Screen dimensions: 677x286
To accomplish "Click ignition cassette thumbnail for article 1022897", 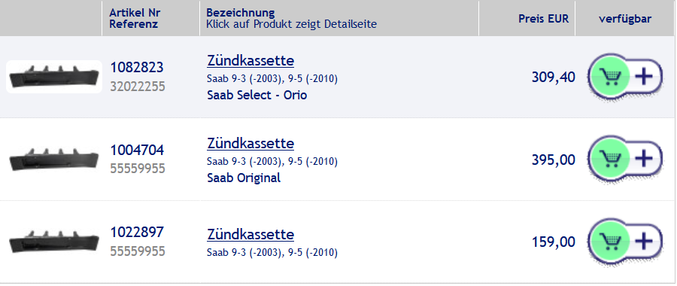I will [54, 242].
